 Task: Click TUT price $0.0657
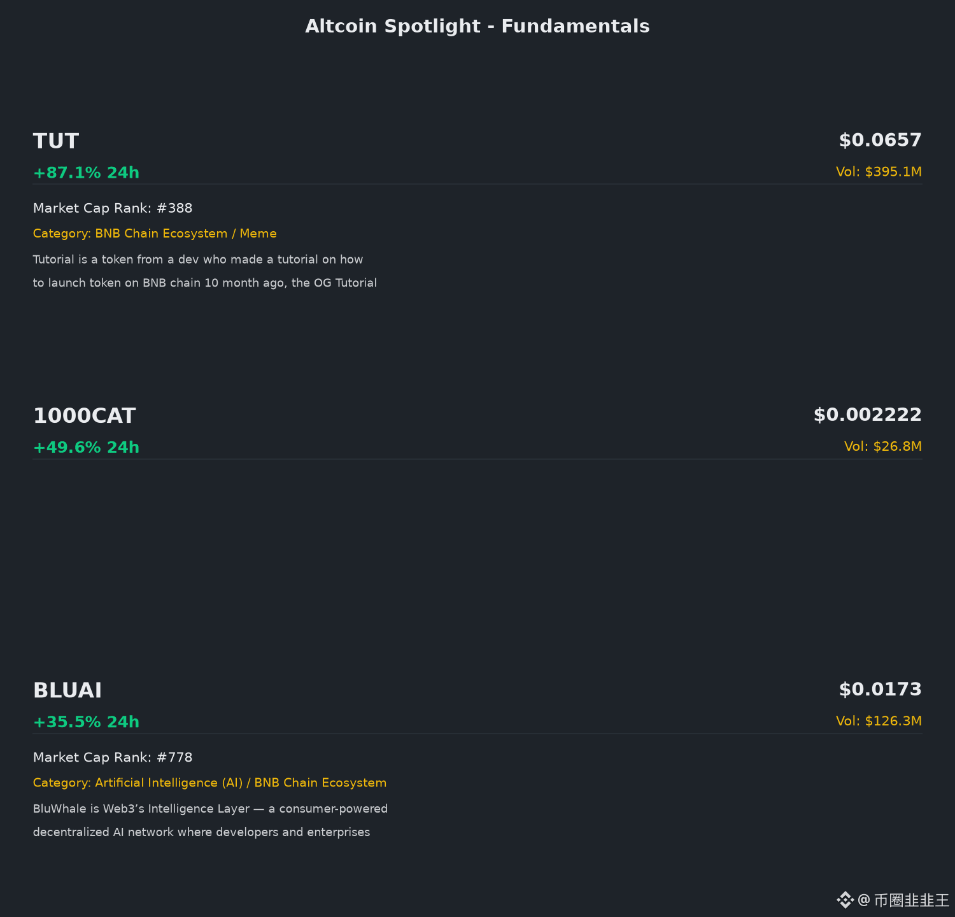[880, 140]
